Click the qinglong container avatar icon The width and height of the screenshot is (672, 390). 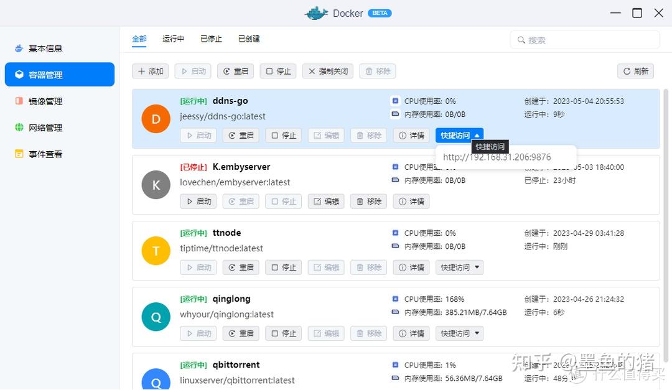156,317
